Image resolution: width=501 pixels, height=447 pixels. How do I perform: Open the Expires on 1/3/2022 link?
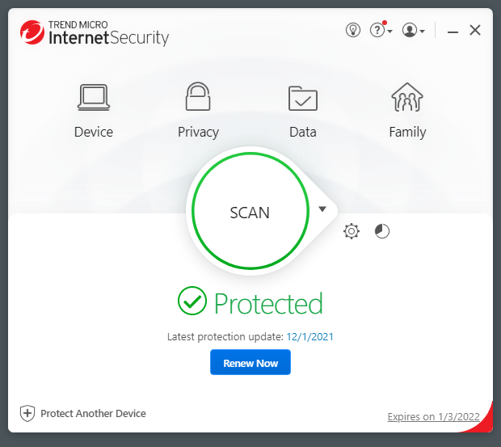[433, 417]
